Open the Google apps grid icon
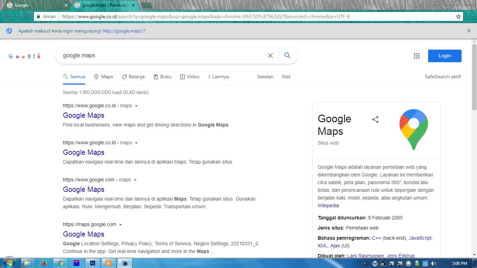Screen dimensions: 477x268 tap(417, 56)
